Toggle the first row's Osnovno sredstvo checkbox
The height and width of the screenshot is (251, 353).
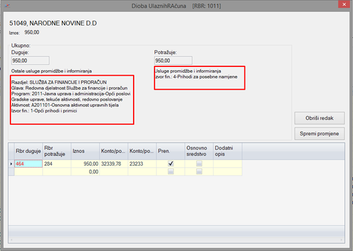tap(199, 164)
